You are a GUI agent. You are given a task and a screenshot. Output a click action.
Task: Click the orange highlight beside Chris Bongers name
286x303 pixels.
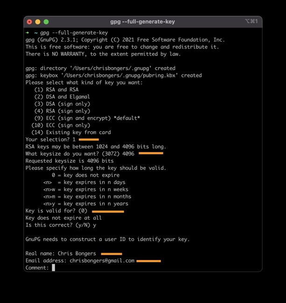pyautogui.click(x=112, y=254)
